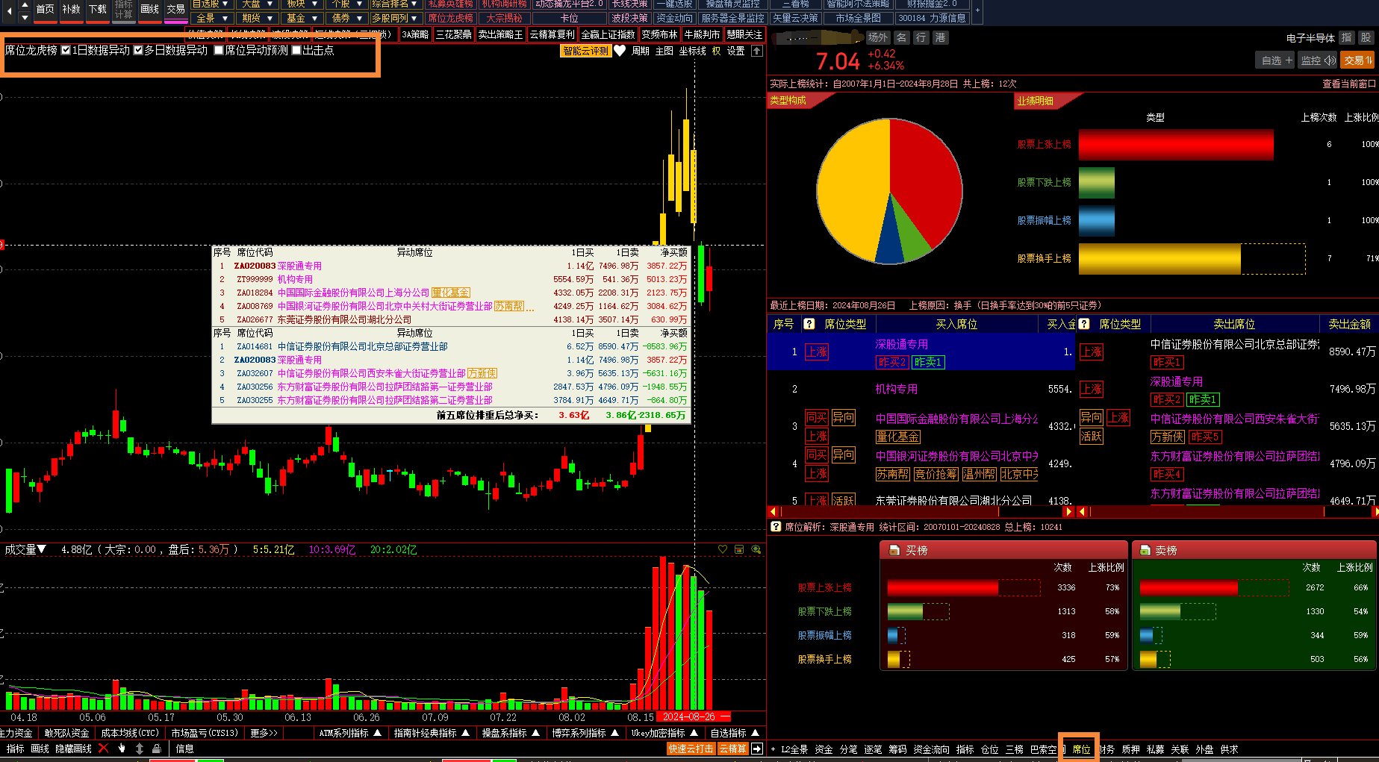
Task: Expand the ATM系列指标 list
Action: click(351, 733)
